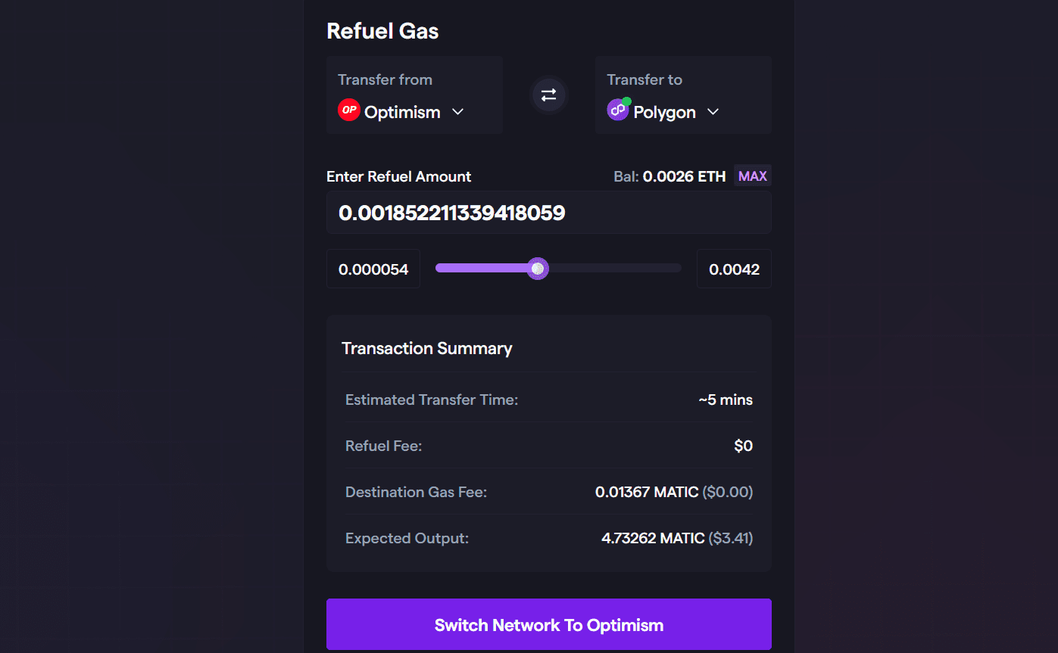Select the maximum amount 0.0042 box
The height and width of the screenshot is (653, 1058).
734,269
